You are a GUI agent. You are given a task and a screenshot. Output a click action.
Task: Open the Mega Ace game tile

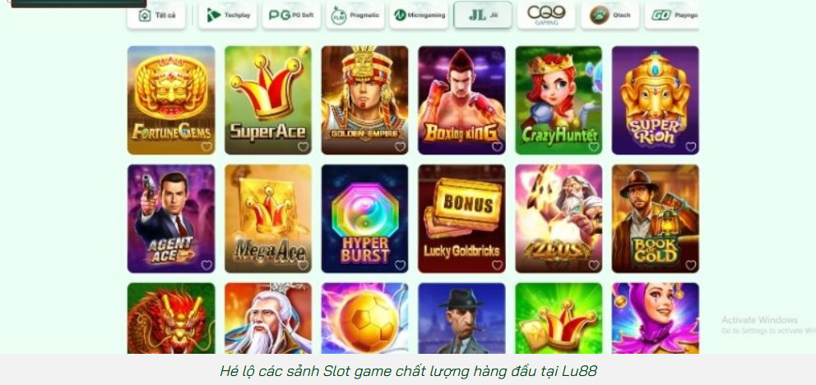[268, 218]
